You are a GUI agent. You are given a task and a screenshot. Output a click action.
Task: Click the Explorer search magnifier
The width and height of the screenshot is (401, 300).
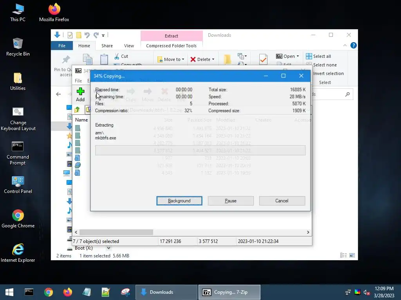347,95
